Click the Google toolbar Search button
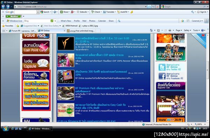210x138 pixels. (x=45, y=12)
